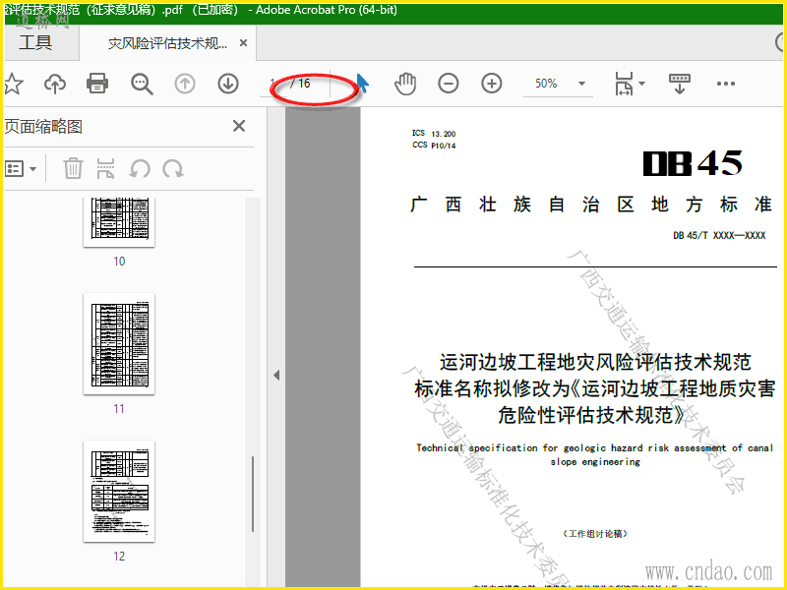Click the （工作组讨论稿） text
Screen dimensions: 787x590
595,533
